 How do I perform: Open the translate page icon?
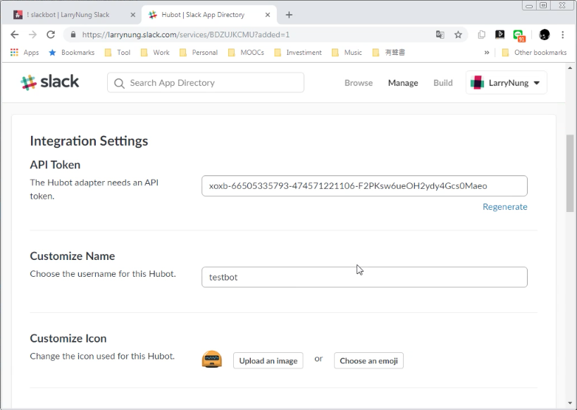[x=440, y=35]
